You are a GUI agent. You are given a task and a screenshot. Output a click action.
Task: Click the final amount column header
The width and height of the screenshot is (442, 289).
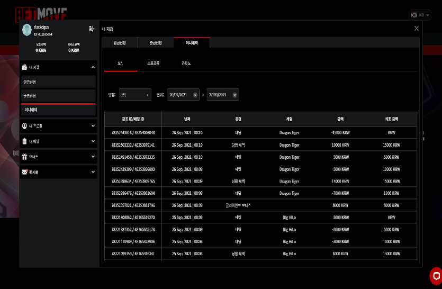point(392,119)
